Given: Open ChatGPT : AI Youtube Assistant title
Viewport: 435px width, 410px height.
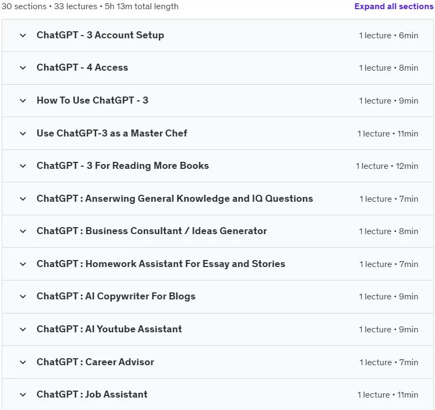Looking at the screenshot, I should pos(109,329).
